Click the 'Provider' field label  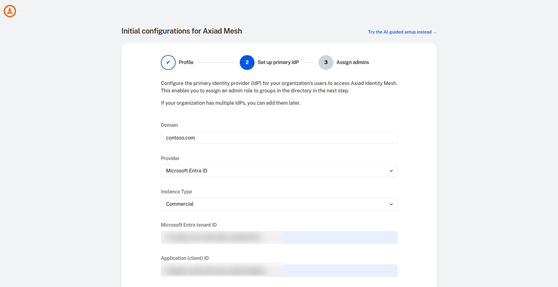170,158
